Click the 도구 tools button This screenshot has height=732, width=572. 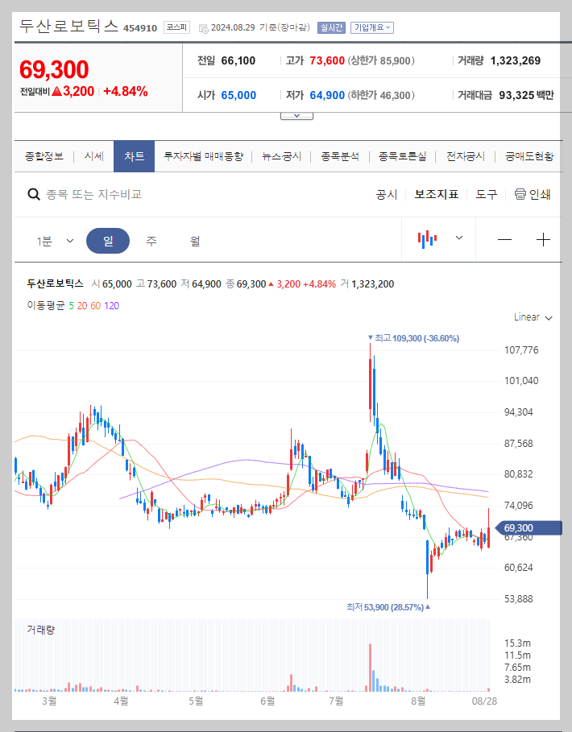487,194
